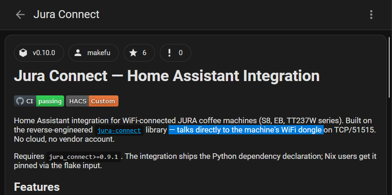The width and height of the screenshot is (392, 195).
Task: Click the green passing status label
Action: 50,101
